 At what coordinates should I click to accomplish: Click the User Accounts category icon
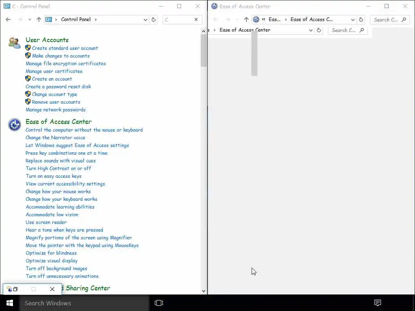pos(14,43)
